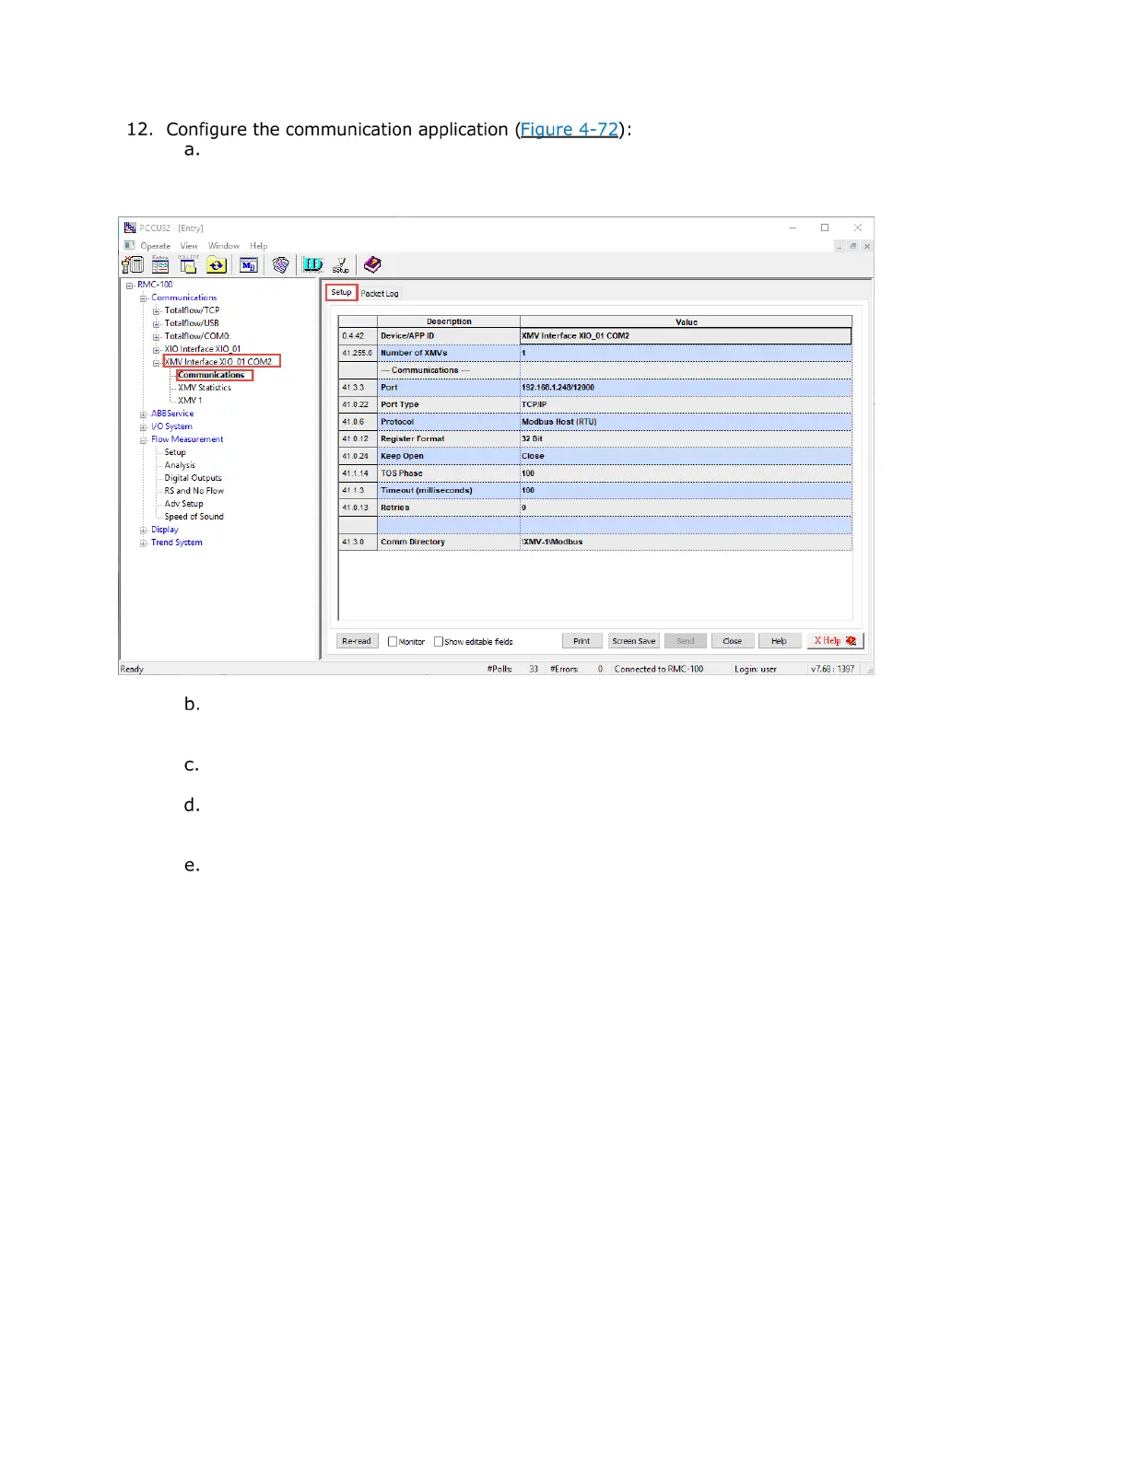Screen dimensions: 1128x1459
Task: Click the Re-read button
Action: point(357,641)
